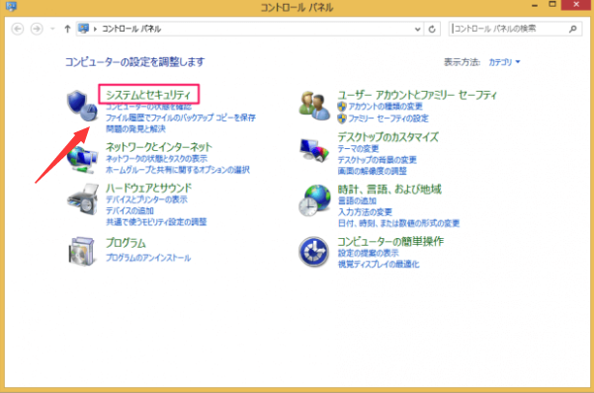Click the Programs box icon
Viewport: 594px width, 393px height.
(81, 251)
